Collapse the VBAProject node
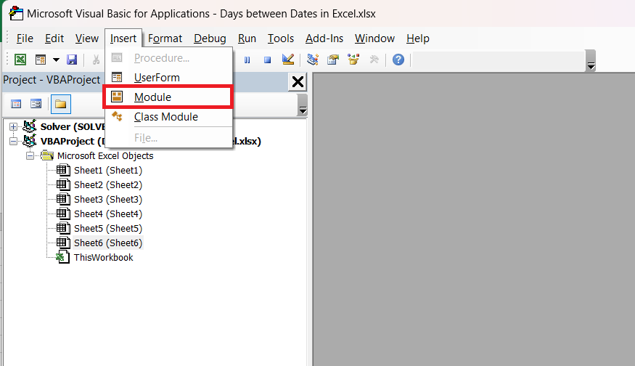Screen dimensions: 635x366 (x=13, y=142)
